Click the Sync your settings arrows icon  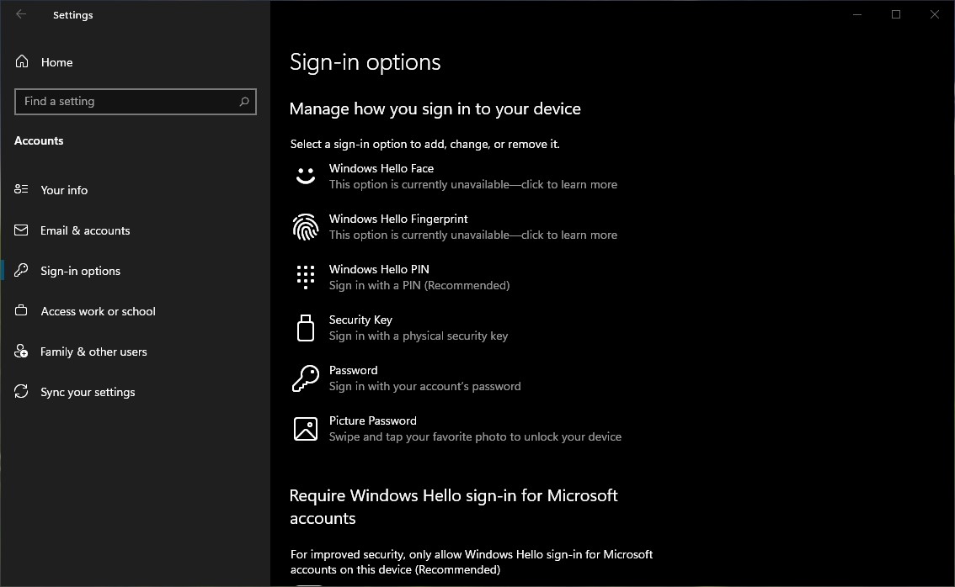coord(21,391)
